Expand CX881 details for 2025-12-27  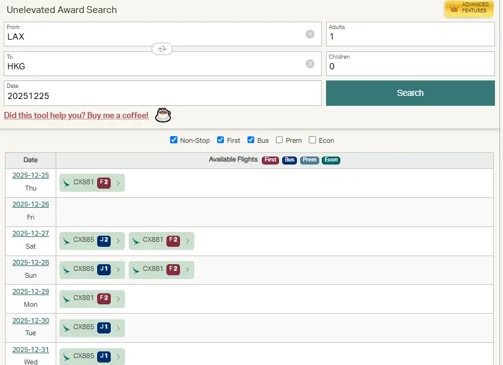tap(187, 241)
